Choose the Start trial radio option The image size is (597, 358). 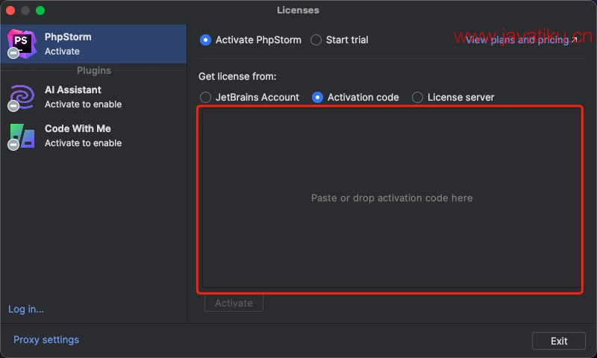(316, 40)
